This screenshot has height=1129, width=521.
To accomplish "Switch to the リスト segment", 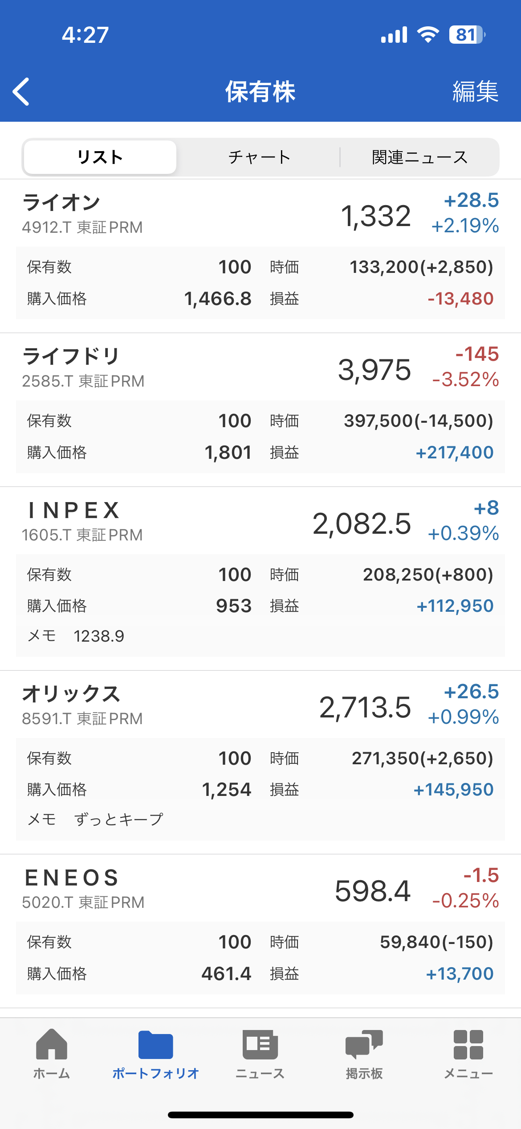I will (100, 157).
